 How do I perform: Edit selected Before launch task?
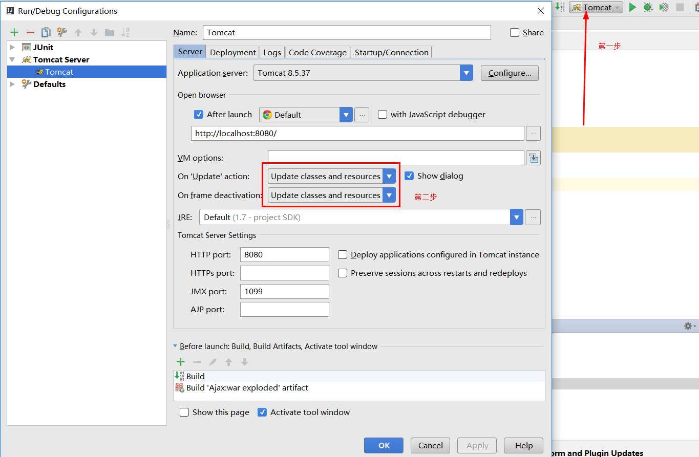pos(213,362)
